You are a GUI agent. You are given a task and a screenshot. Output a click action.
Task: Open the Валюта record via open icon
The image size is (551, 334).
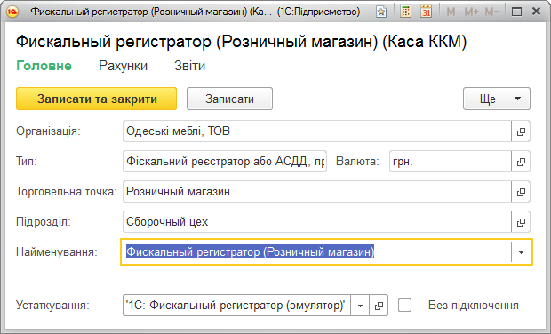[521, 162]
